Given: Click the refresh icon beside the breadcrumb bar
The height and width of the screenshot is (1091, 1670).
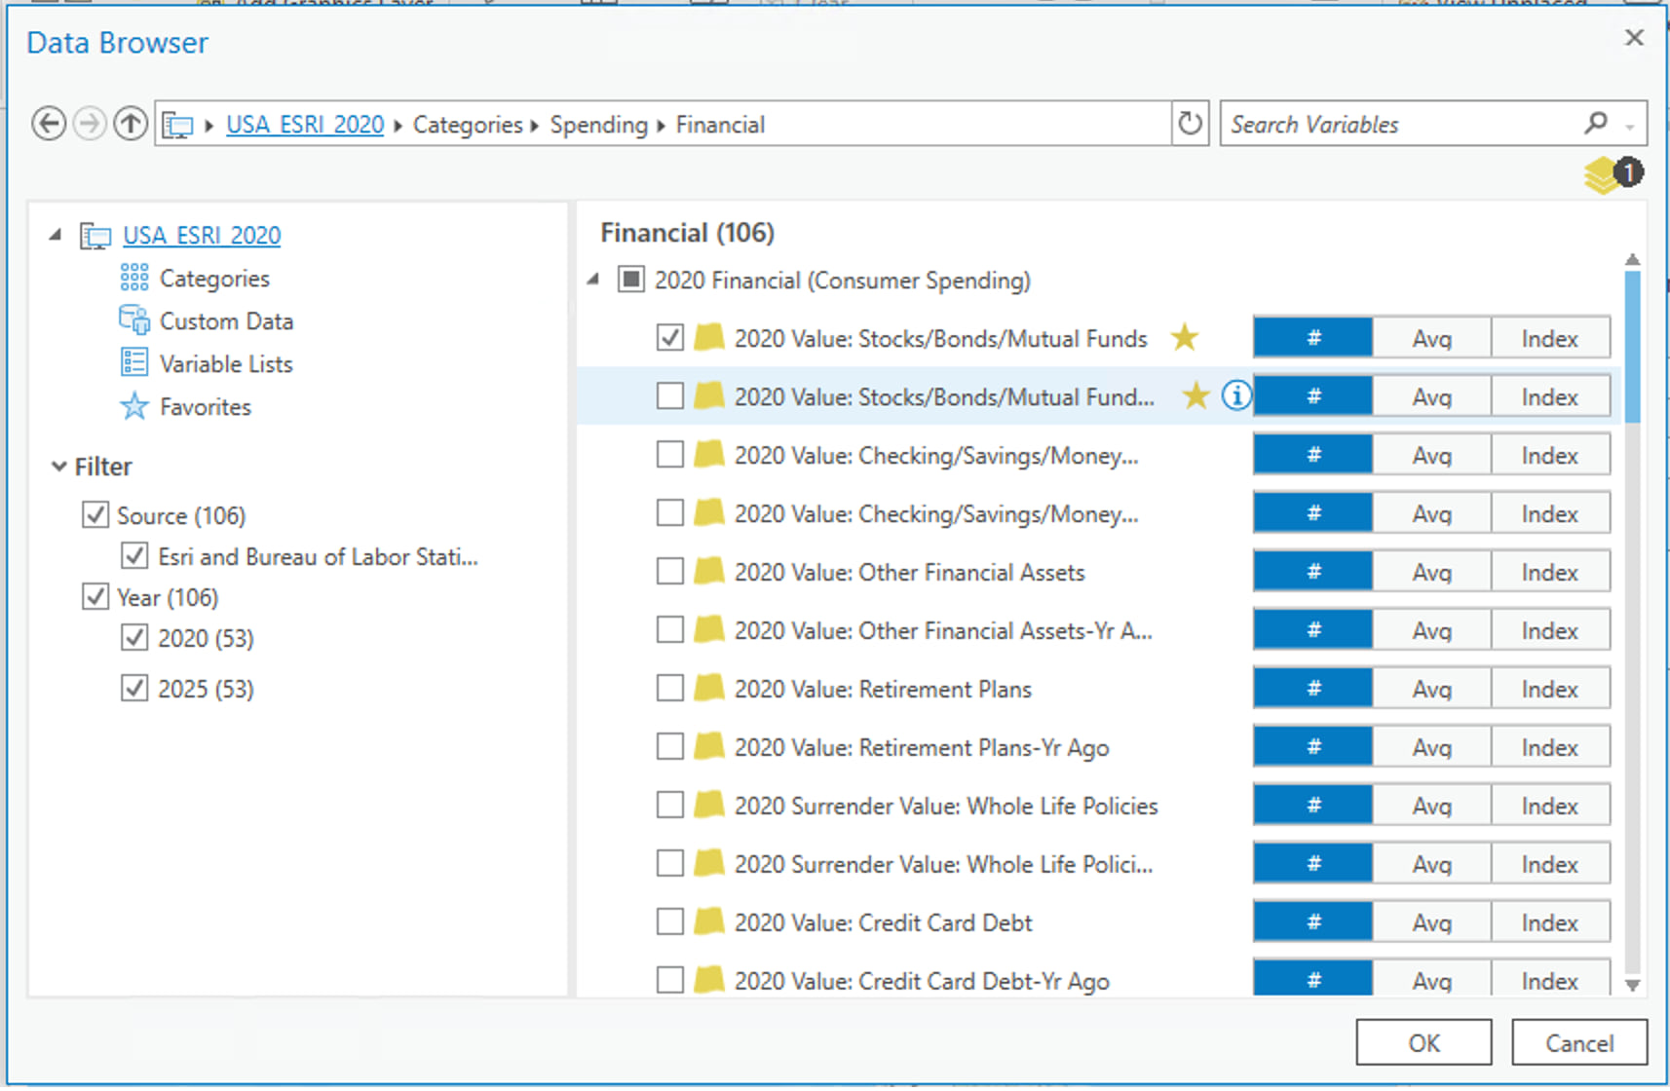Looking at the screenshot, I should point(1190,123).
